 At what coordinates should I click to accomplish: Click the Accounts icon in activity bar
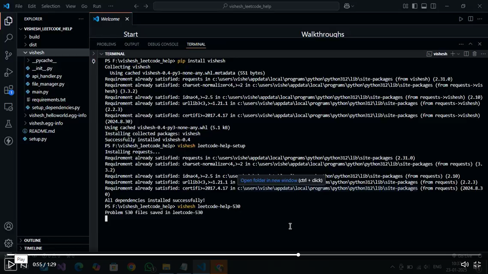9,226
